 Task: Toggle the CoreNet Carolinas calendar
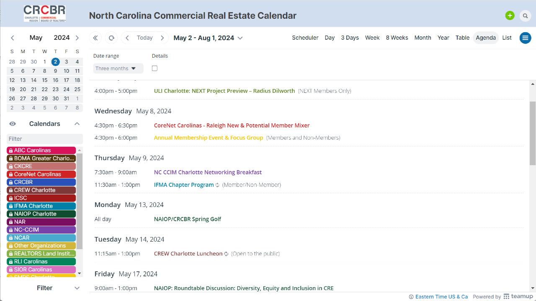coord(41,174)
